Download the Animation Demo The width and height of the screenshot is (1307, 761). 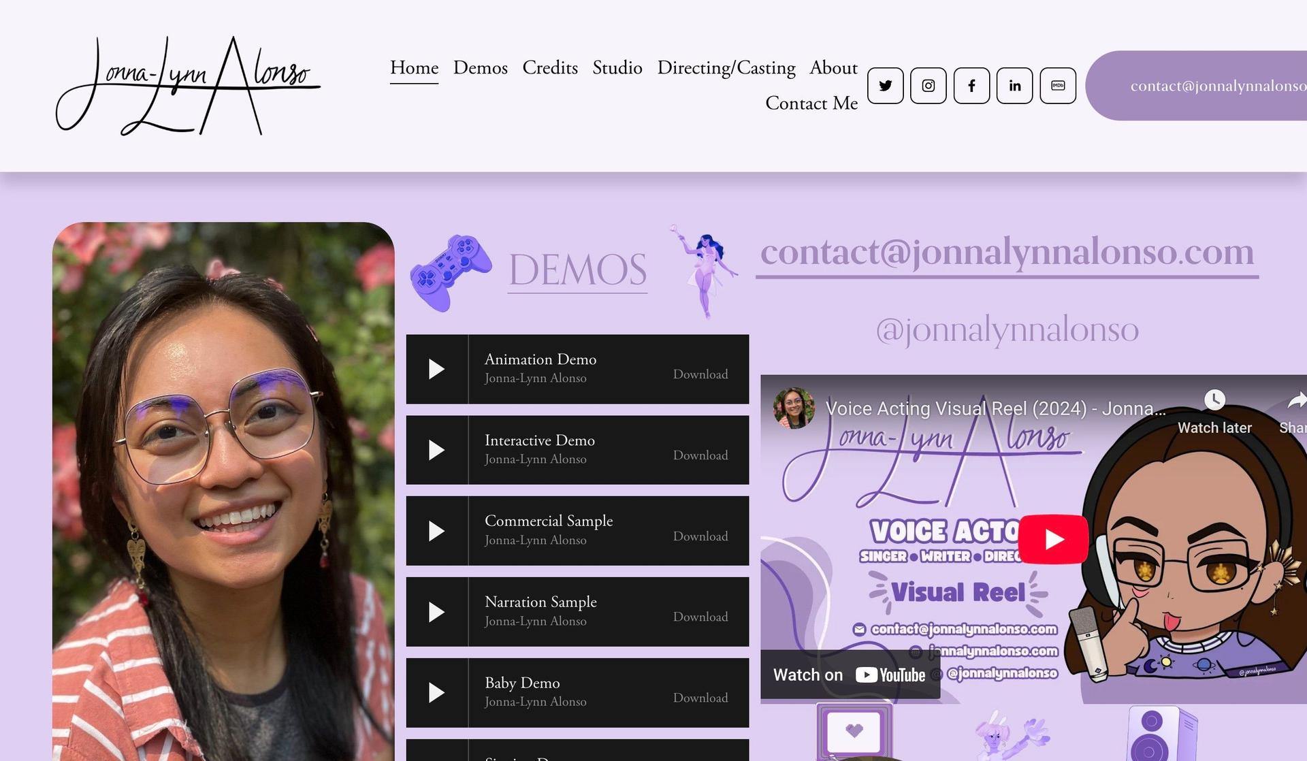(x=700, y=374)
